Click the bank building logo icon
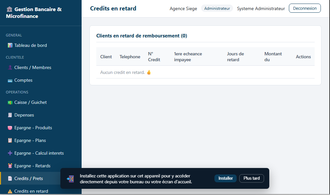330x195 pixels. pyautogui.click(x=9, y=9)
